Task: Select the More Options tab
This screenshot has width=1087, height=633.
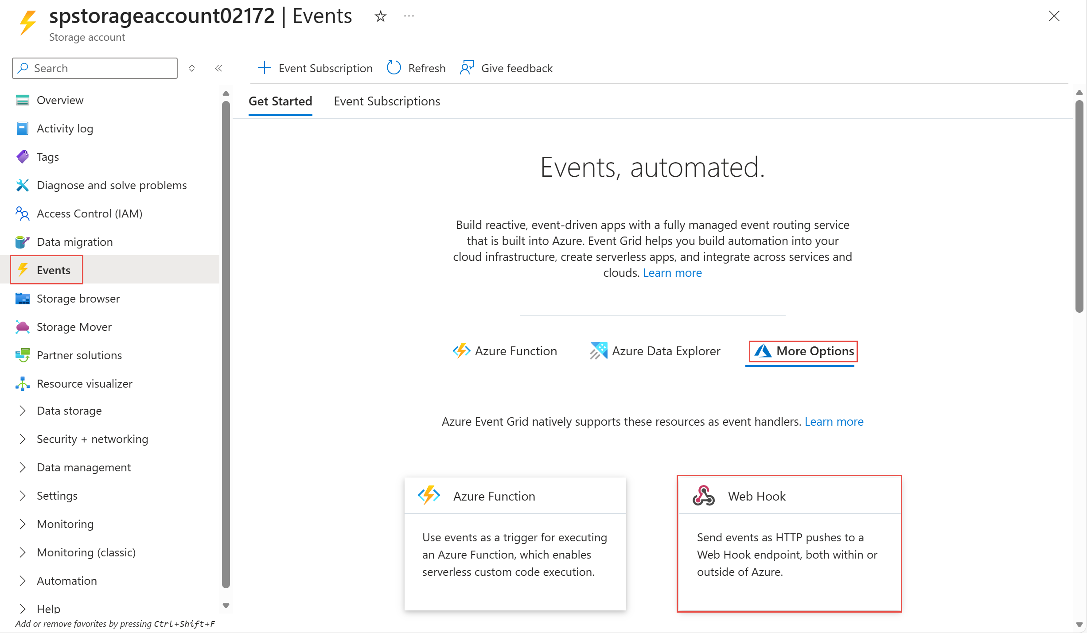Action: tap(803, 351)
